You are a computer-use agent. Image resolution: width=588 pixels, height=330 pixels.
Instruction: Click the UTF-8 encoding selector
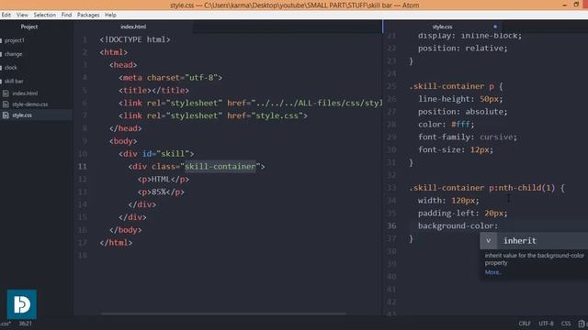(x=546, y=324)
